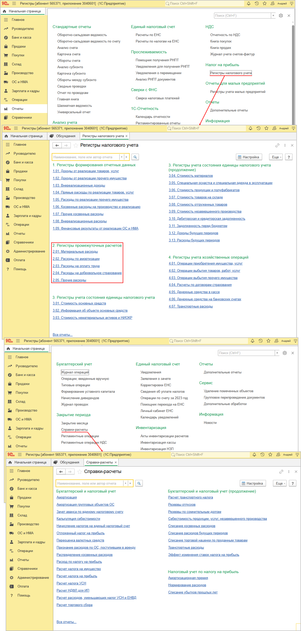Add Справки-расчеты to favorites star
301x631 pixels.
pos(79,472)
